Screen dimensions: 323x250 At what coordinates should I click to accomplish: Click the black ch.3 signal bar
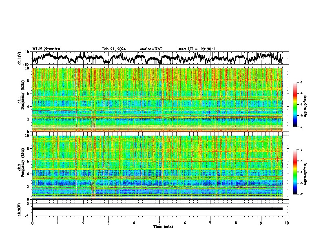point(157,209)
